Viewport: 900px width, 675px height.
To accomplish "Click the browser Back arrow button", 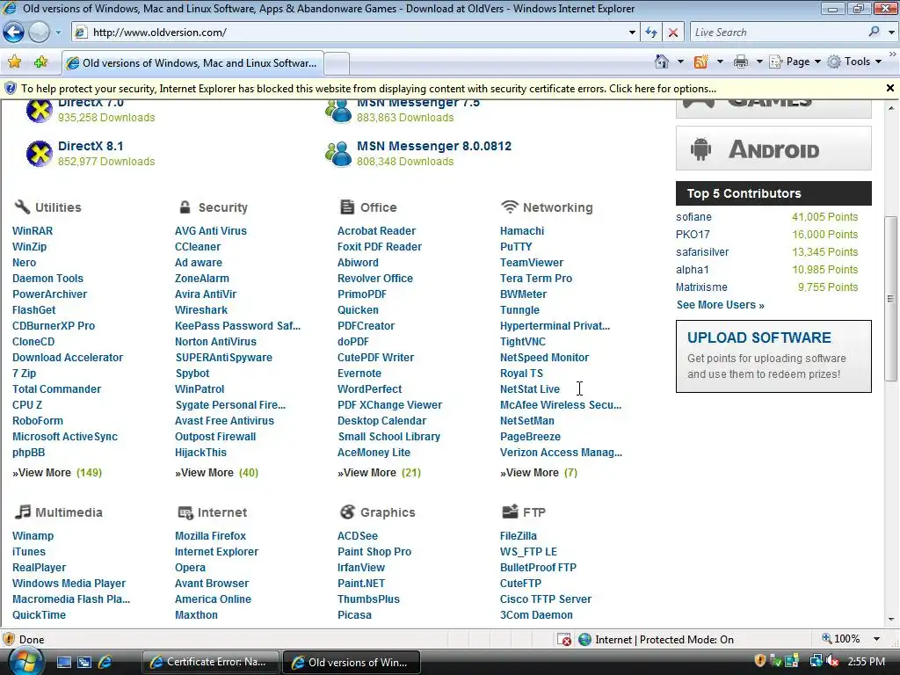I will pyautogui.click(x=14, y=33).
